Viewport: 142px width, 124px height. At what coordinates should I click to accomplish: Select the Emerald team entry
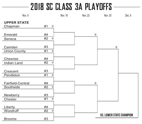click(10, 35)
